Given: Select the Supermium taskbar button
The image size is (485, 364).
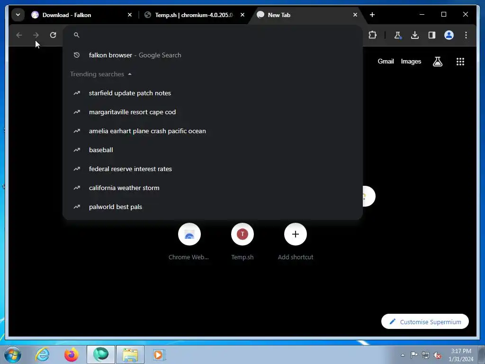Looking at the screenshot, I should click(101, 355).
